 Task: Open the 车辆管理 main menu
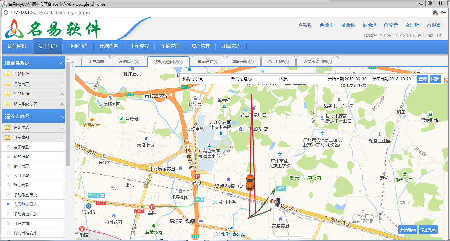(170, 46)
